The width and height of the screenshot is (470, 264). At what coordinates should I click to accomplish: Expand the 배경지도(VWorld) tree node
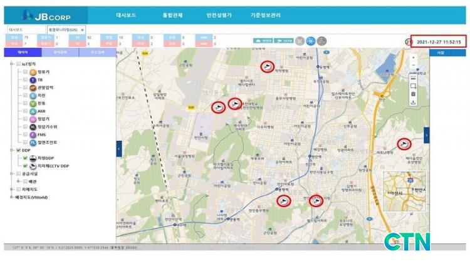pyautogui.click(x=11, y=196)
